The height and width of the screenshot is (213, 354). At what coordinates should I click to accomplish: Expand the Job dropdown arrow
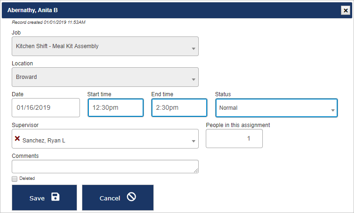[193, 49]
